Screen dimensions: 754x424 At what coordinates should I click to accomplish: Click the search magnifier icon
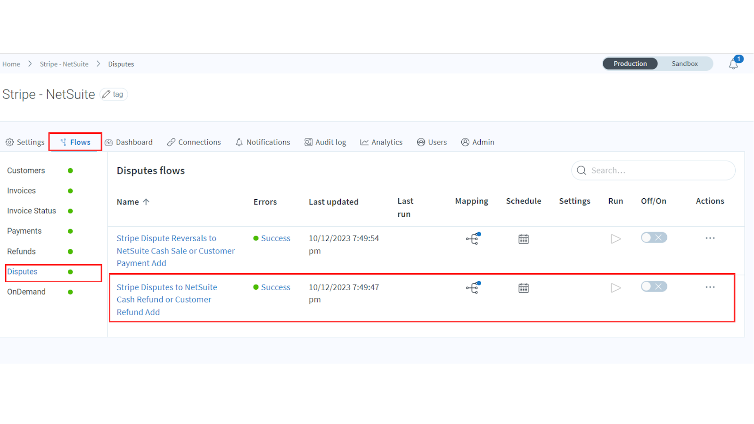(582, 171)
